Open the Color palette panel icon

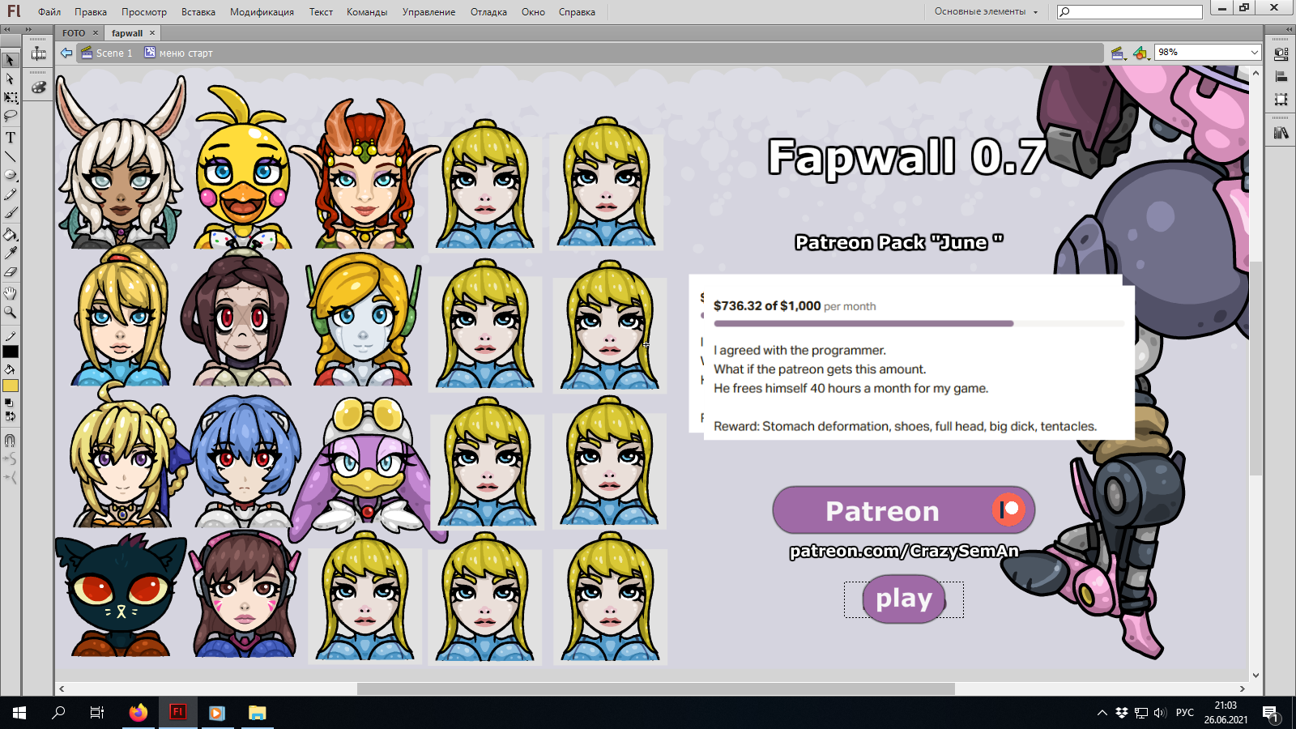[x=38, y=87]
